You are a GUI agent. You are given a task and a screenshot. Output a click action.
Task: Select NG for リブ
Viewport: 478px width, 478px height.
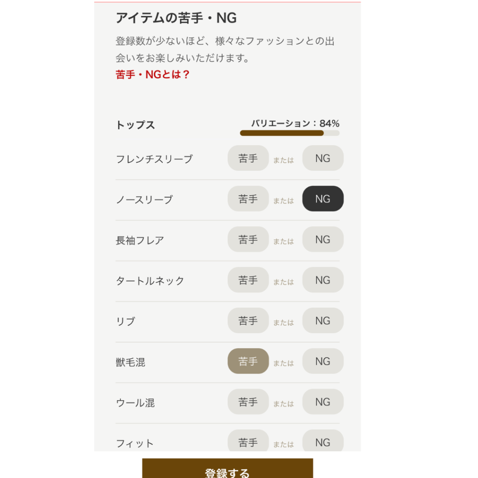323,321
